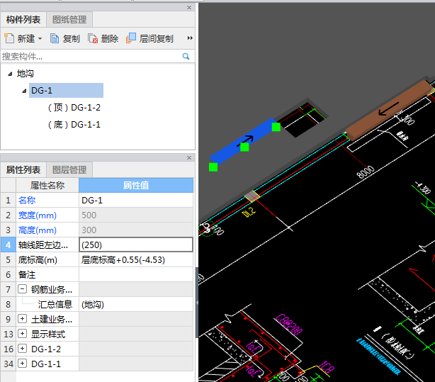Open the 新建 dropdown arrow
The width and height of the screenshot is (435, 382).
point(40,38)
